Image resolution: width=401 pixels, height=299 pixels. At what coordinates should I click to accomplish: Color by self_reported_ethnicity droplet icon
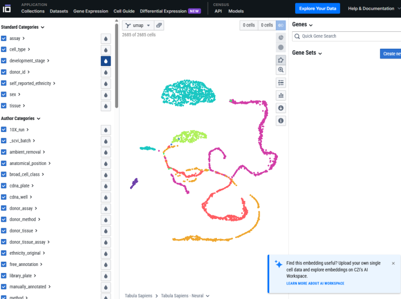(106, 83)
